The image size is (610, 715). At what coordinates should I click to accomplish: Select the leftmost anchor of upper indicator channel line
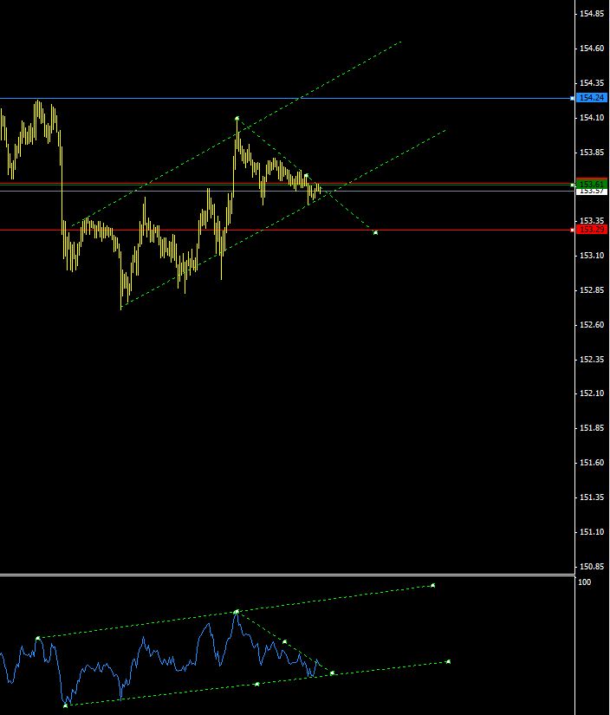38,638
